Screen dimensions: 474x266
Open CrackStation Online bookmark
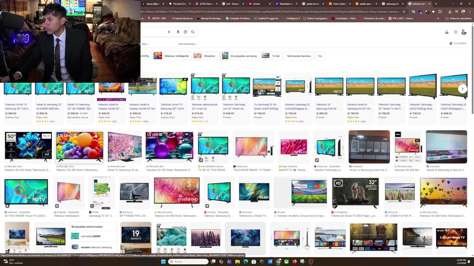pos(344,18)
